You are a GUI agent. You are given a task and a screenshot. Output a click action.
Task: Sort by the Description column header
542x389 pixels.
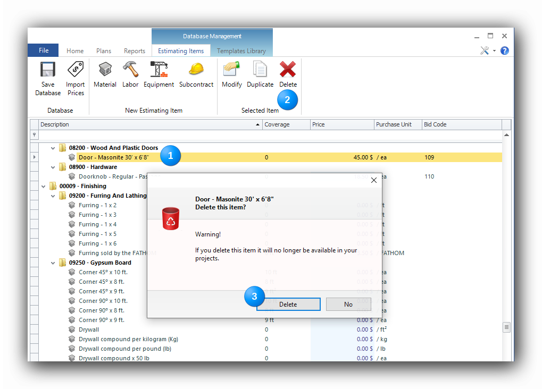149,124
